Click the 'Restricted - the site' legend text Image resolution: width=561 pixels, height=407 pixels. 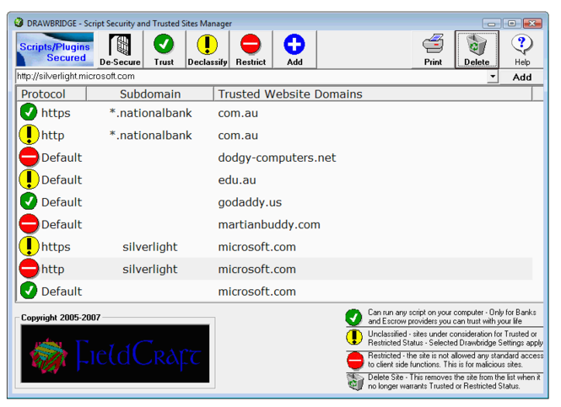coord(456,360)
